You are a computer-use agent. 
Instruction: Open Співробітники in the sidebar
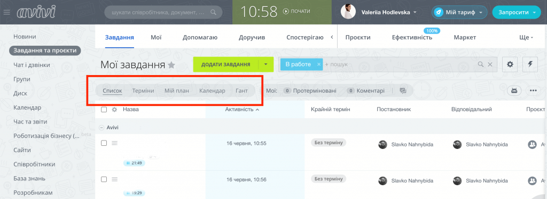tap(34, 164)
